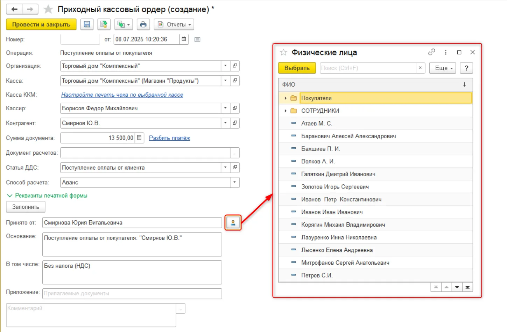Open the calendar date picker

(x=184, y=39)
